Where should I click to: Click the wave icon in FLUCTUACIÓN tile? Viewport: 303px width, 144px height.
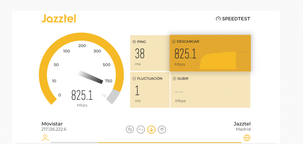point(134,78)
